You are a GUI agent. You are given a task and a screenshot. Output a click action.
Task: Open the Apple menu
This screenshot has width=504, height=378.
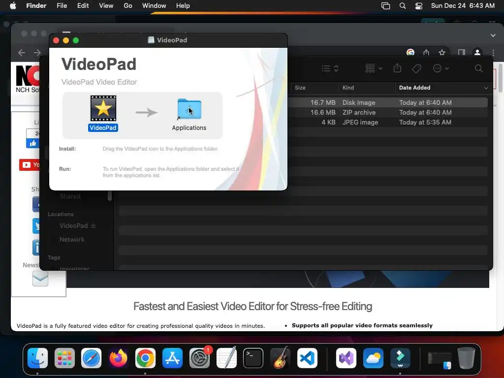coord(13,6)
